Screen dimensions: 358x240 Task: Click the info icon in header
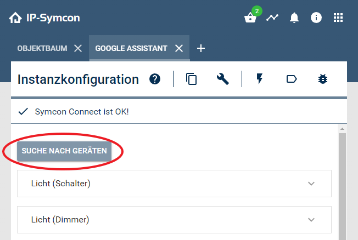(316, 18)
